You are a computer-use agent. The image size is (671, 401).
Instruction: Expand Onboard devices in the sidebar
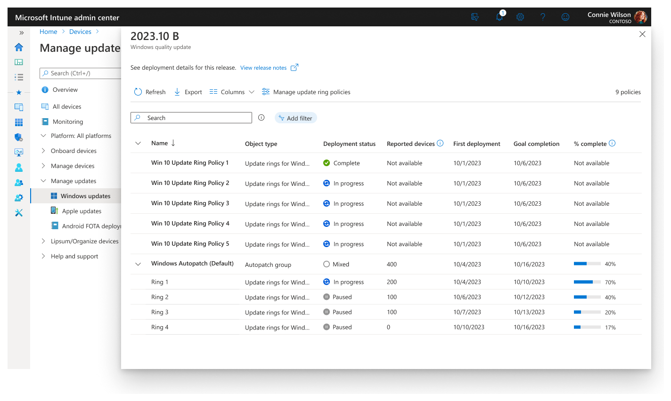43,151
